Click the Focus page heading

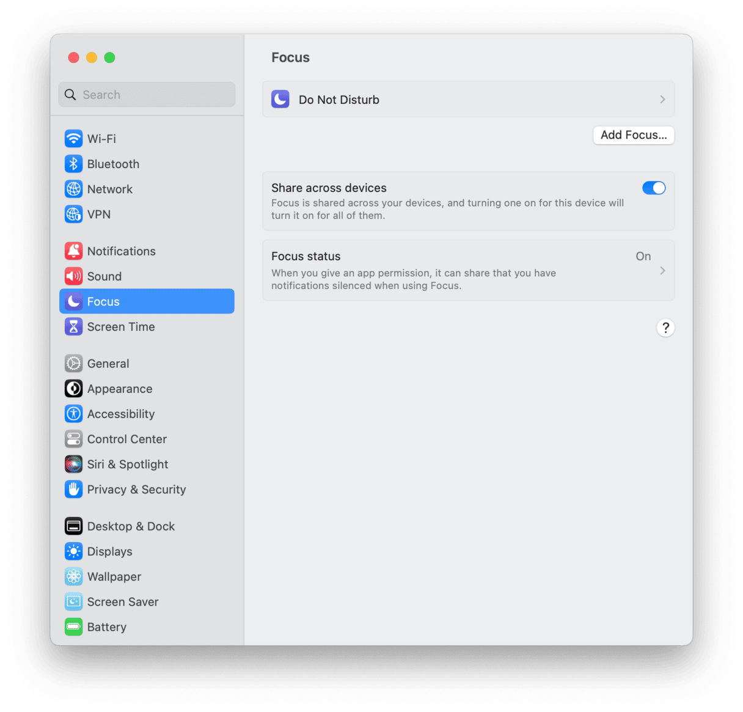[290, 57]
